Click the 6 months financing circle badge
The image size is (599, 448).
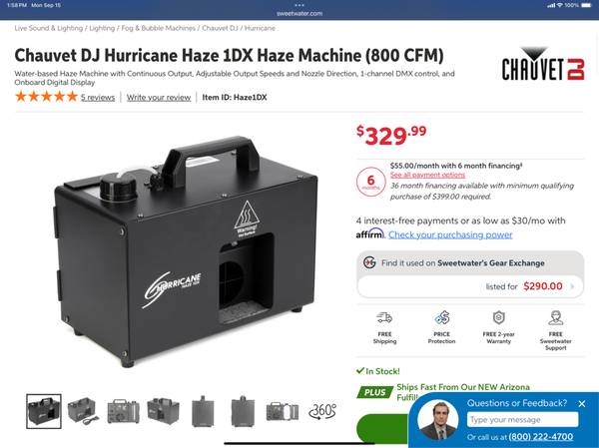(x=370, y=182)
